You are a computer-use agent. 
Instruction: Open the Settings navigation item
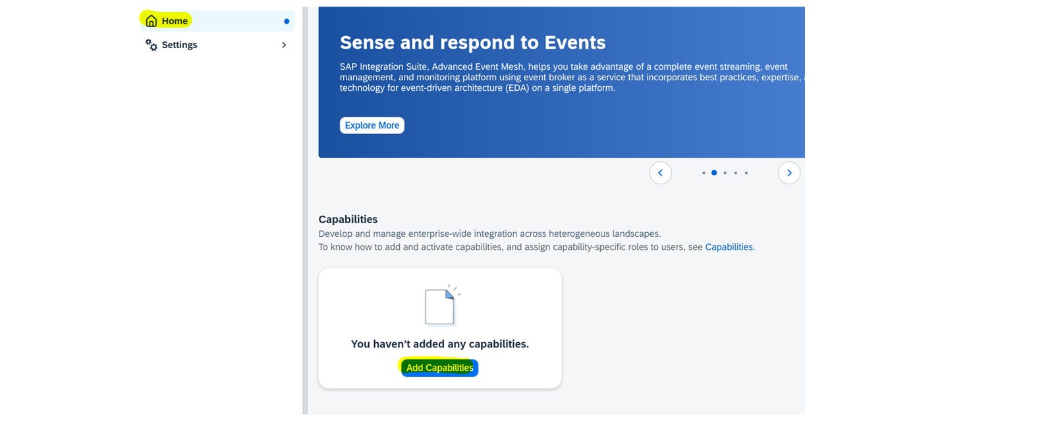pos(217,45)
